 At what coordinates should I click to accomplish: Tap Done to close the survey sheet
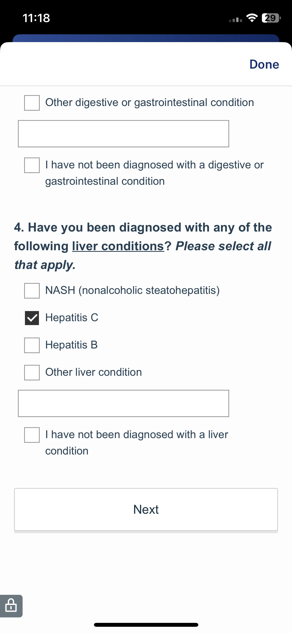(264, 64)
